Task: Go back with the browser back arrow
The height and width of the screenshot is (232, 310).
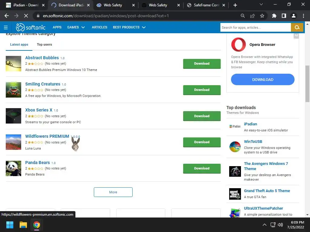Action: (x=7, y=16)
